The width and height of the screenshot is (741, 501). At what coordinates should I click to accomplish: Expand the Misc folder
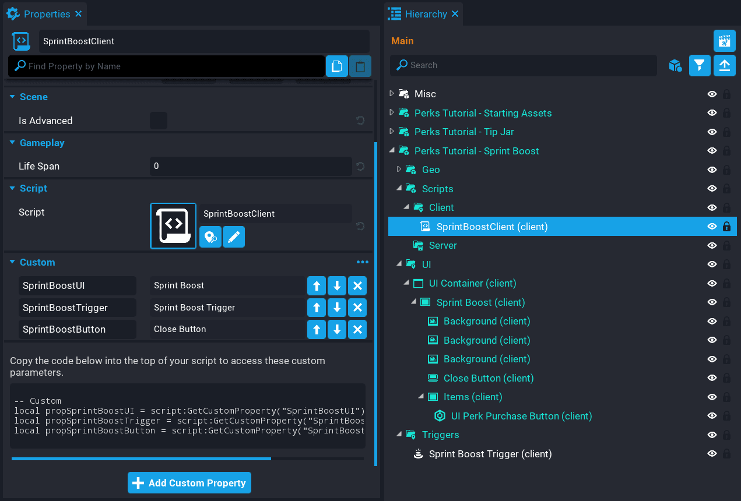[392, 94]
